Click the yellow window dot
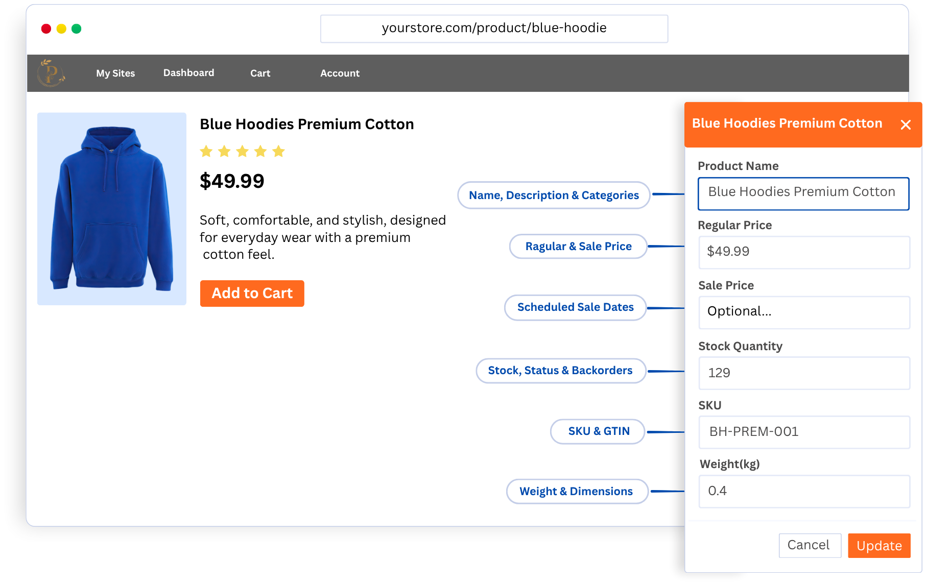Screen dimensions: 927x586 point(61,29)
